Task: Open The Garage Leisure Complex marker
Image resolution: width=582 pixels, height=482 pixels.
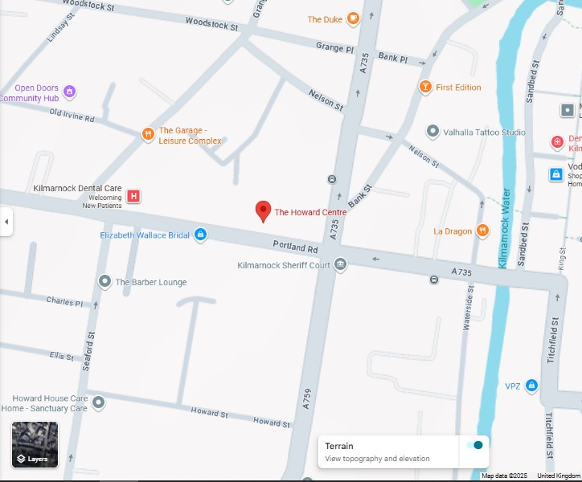Action: [148, 134]
